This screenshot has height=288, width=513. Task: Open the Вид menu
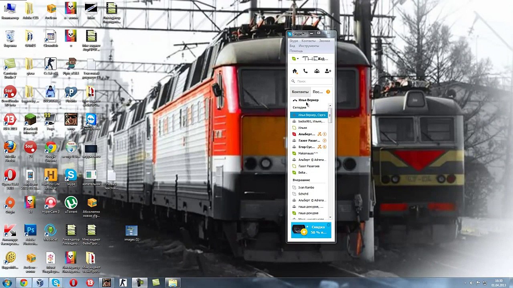pos(292,46)
